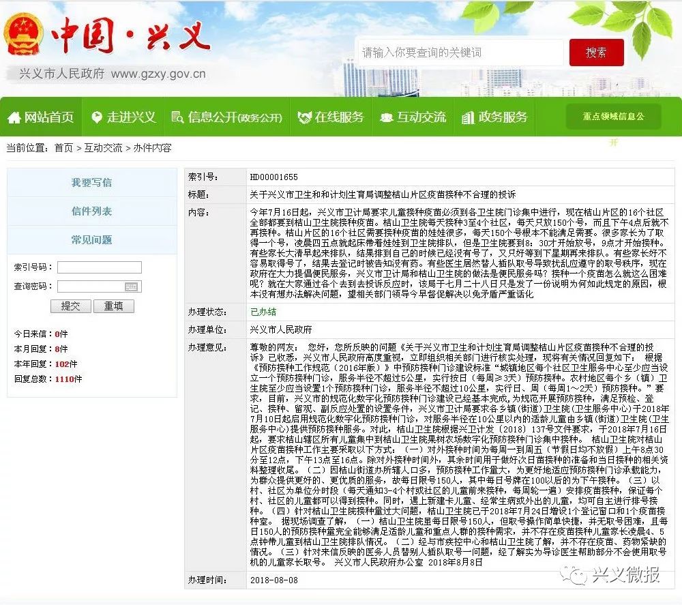Click the 首页 breadcrumb link

point(63,148)
